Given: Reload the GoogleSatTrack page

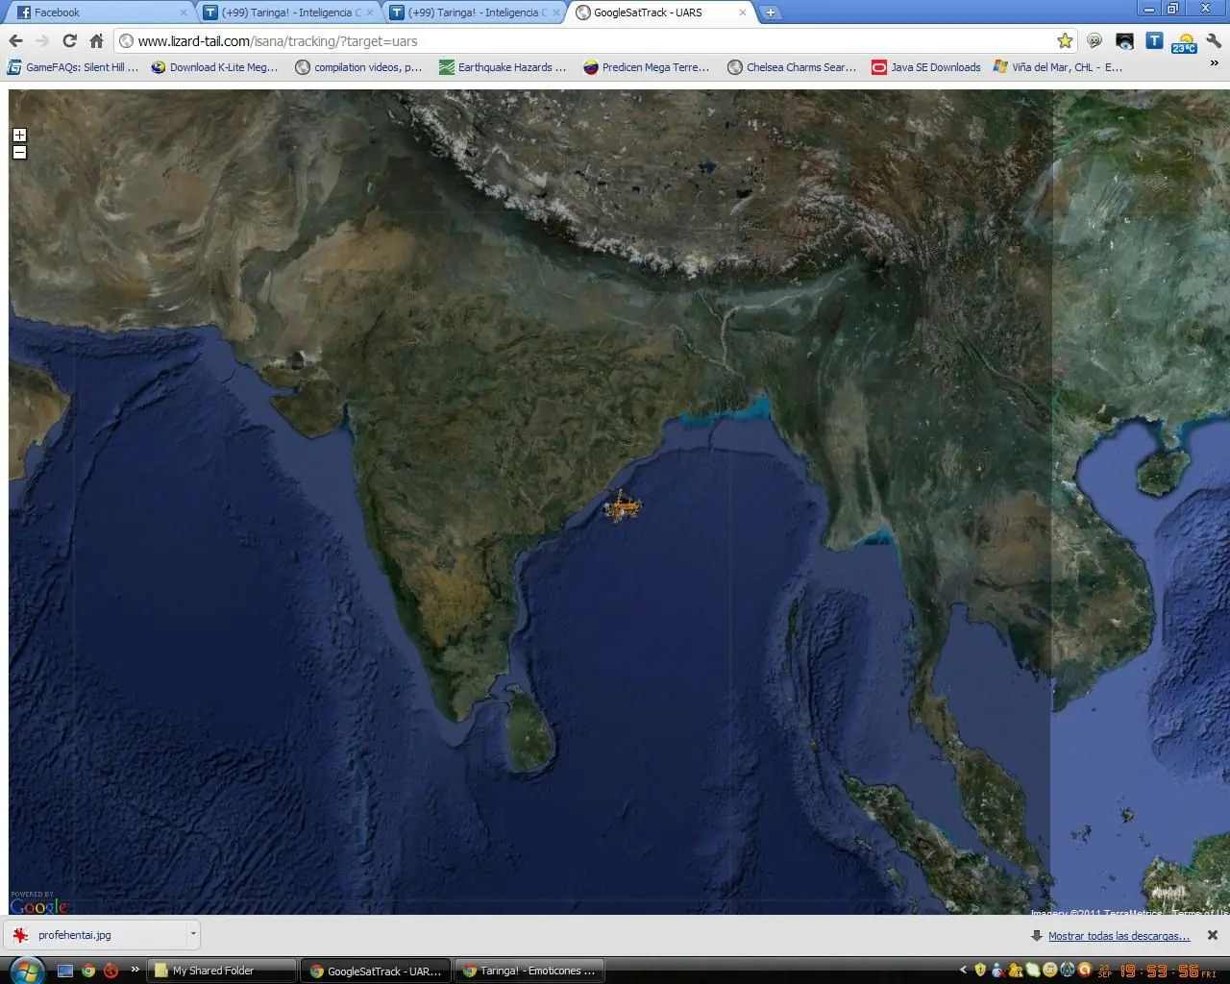Looking at the screenshot, I should click(x=68, y=41).
